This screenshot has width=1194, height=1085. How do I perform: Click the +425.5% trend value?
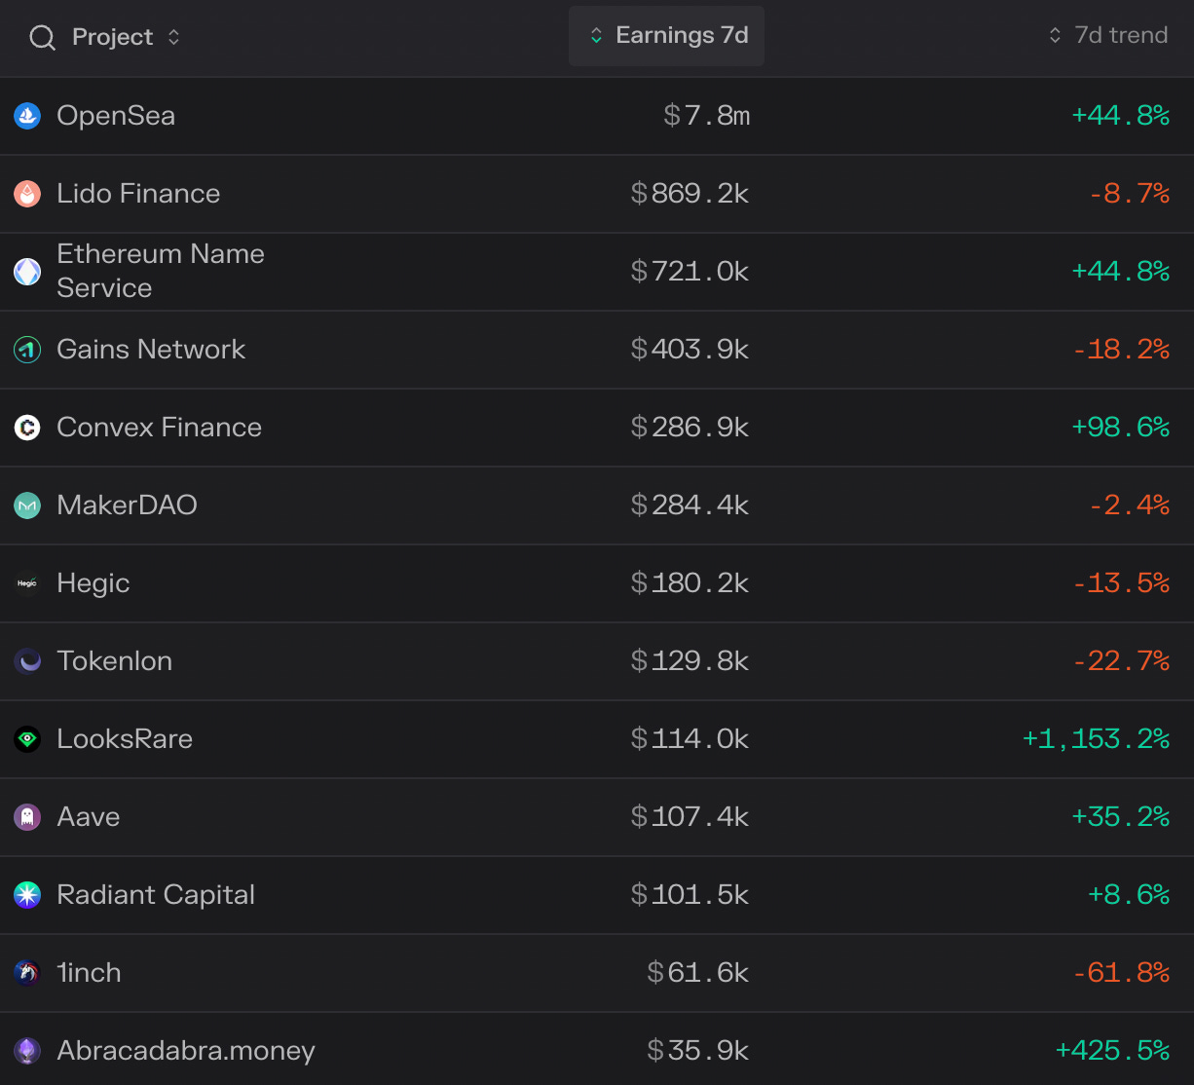[1112, 1051]
